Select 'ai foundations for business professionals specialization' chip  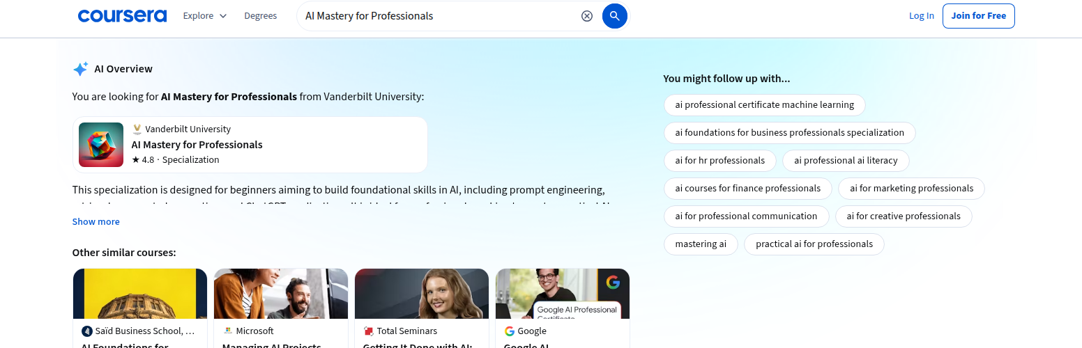point(789,133)
